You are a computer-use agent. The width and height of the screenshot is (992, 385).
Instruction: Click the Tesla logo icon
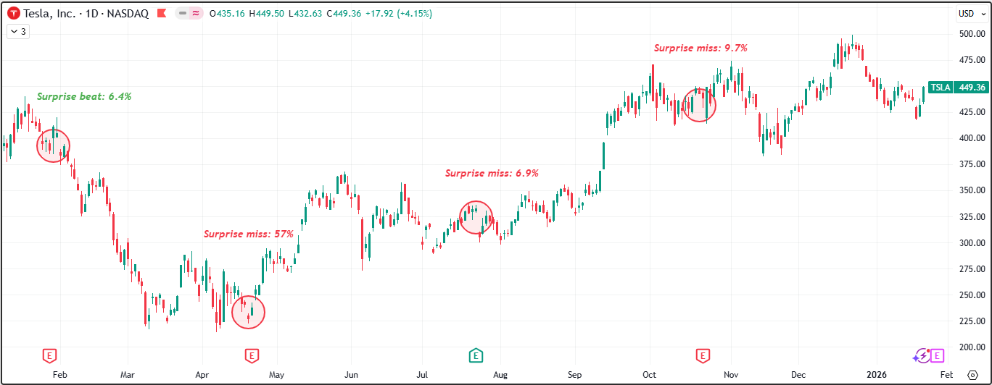coord(13,13)
